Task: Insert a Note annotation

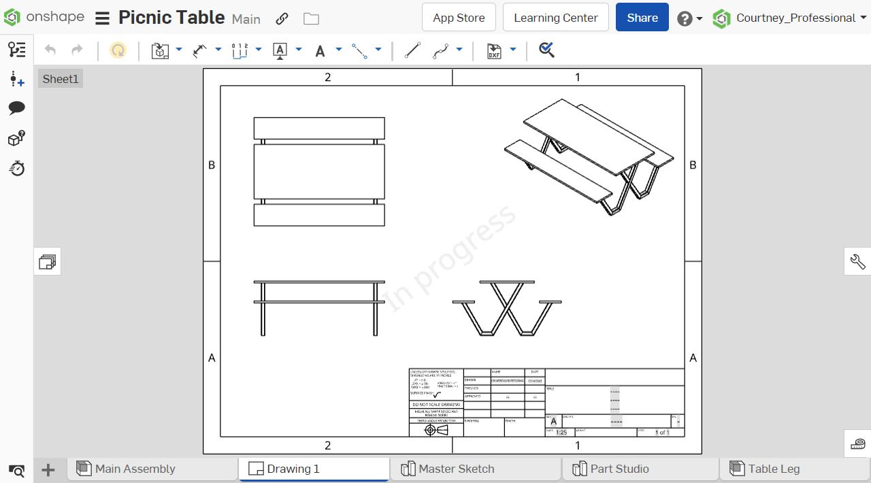Action: point(280,50)
